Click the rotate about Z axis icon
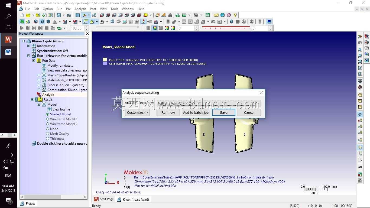 360,132
